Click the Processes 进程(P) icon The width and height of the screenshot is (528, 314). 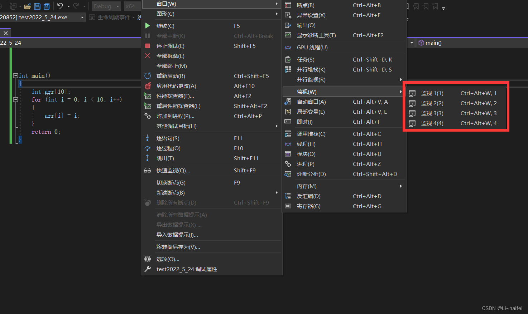tap(288, 164)
